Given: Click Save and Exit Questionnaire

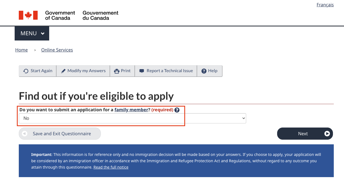Looking at the screenshot, I should coord(59,134).
